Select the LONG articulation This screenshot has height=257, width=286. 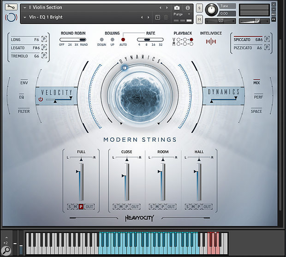25,40
